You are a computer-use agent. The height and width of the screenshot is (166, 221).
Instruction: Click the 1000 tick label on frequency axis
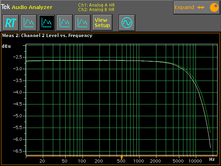[139, 161]
